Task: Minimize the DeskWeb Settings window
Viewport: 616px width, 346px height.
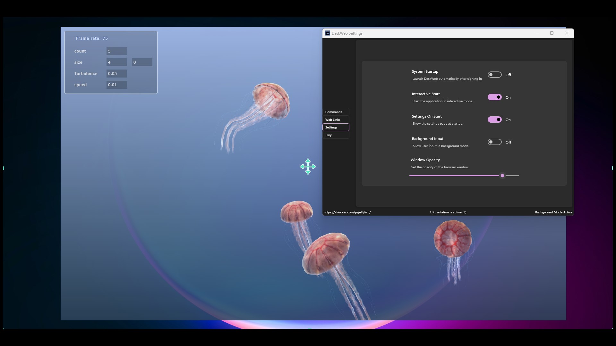Action: pos(537,33)
